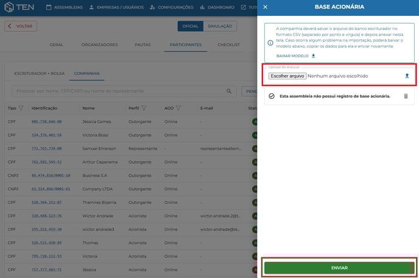Switch to the Geral tab
This screenshot has width=419, height=278.
tap(57, 45)
